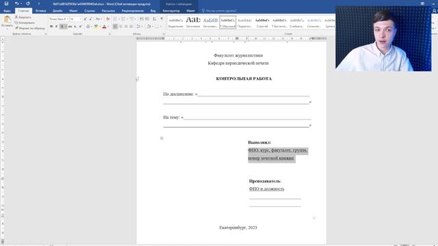Toggle underline formatting

click(62, 27)
